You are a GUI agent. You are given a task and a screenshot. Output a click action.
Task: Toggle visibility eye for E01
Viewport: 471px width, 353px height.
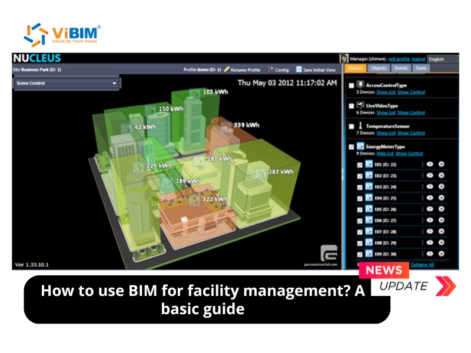point(430,164)
